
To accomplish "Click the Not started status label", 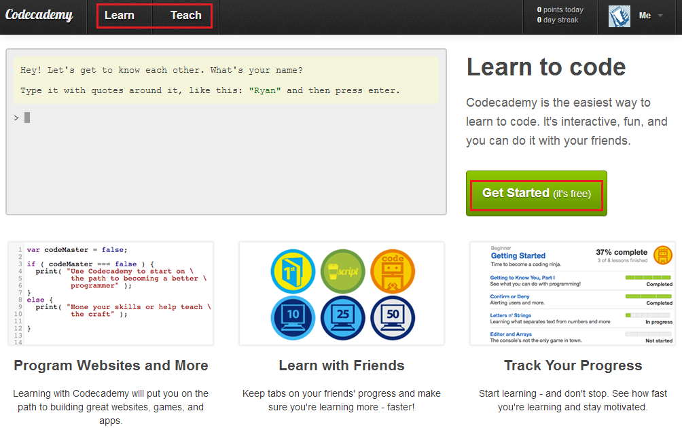I will [x=659, y=341].
